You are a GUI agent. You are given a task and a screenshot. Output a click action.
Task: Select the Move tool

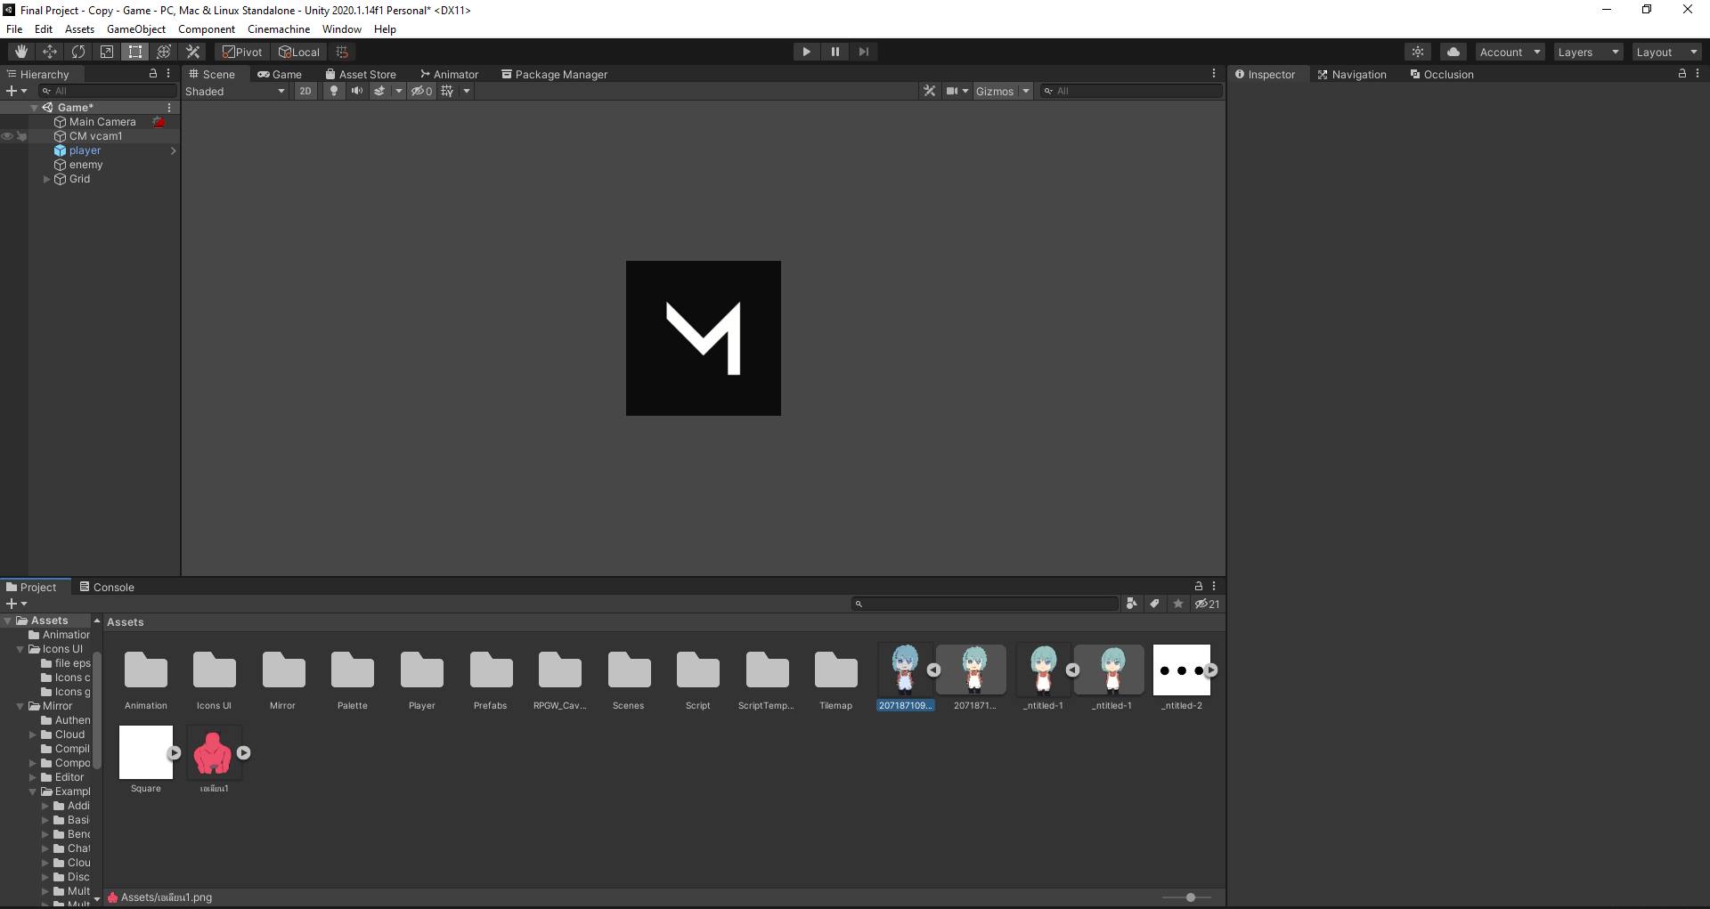tap(50, 52)
